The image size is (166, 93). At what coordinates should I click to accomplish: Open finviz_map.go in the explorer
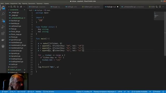pyautogui.click(x=16, y=34)
